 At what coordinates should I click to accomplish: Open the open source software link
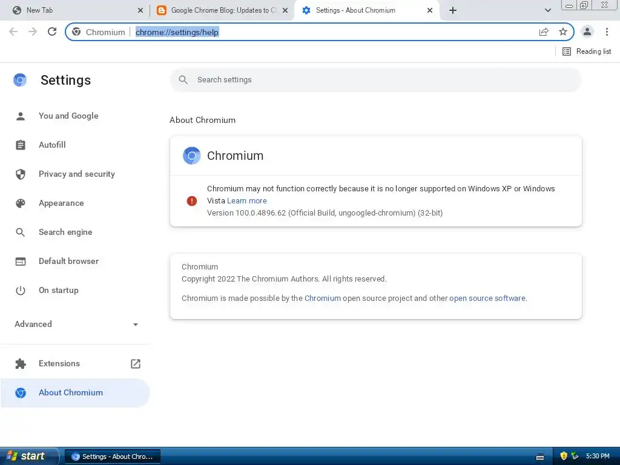[487, 298]
